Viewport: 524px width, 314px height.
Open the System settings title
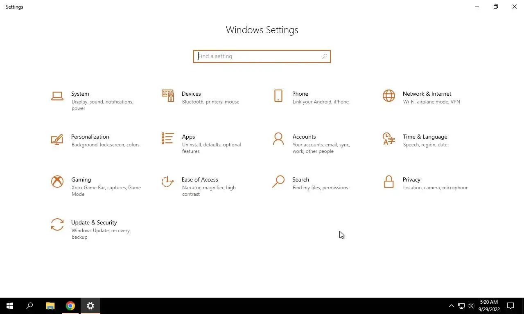point(80,94)
